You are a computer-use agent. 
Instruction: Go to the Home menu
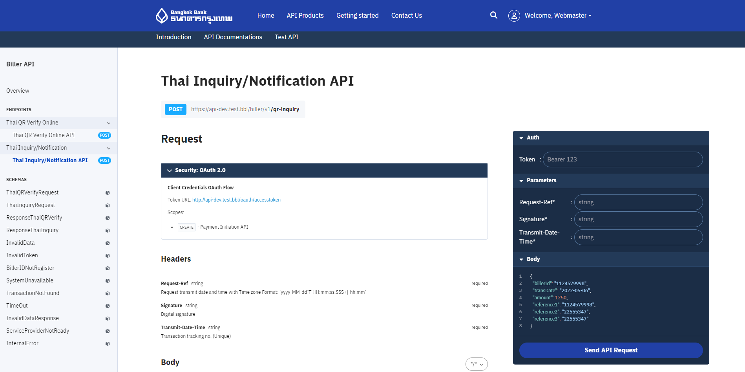click(x=266, y=15)
